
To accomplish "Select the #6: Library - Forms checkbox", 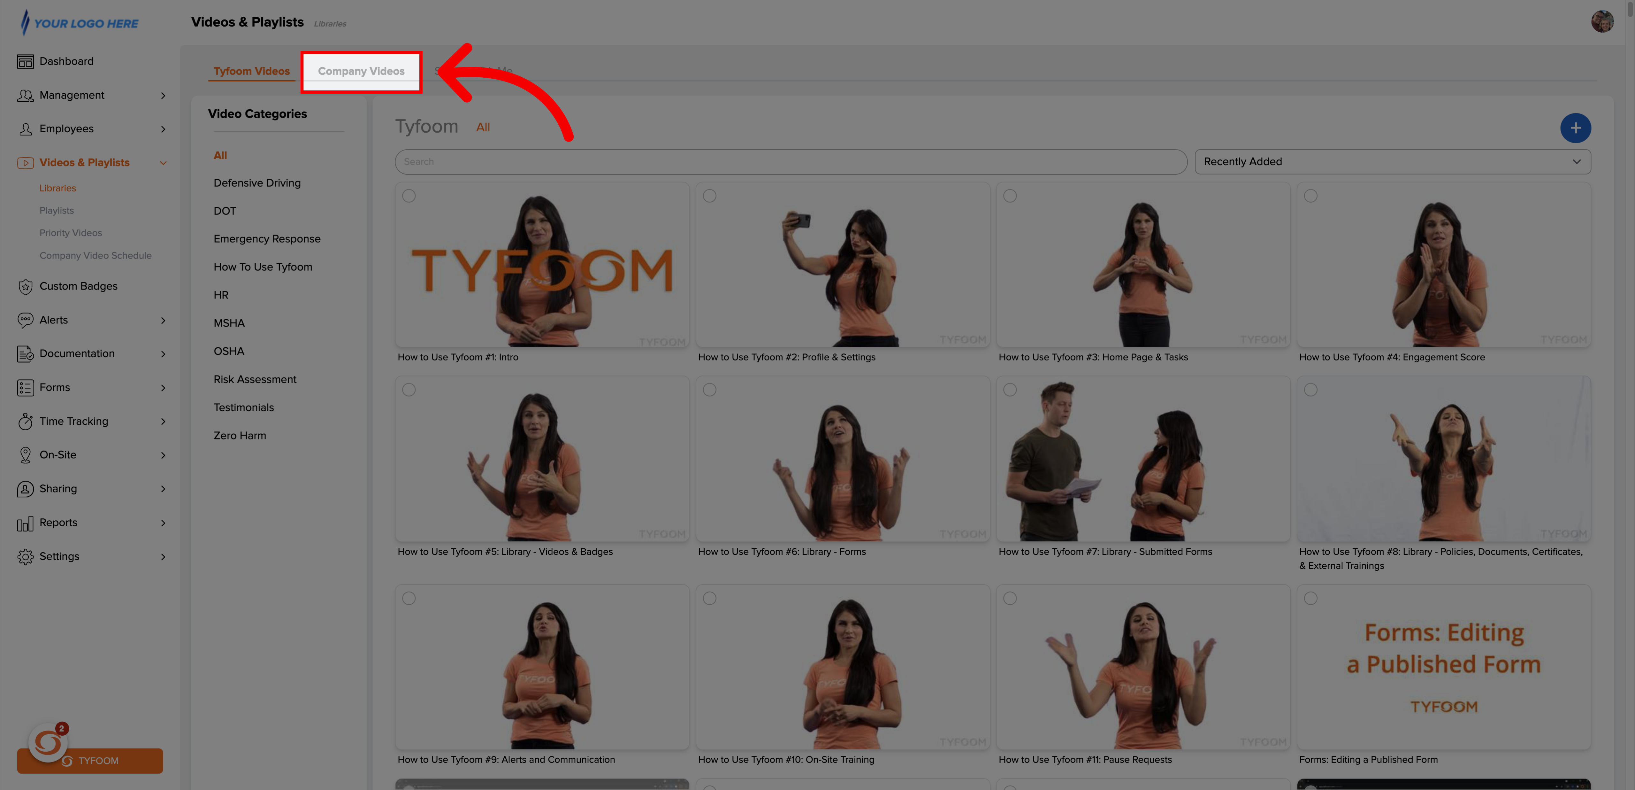I will pyautogui.click(x=710, y=390).
